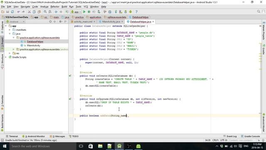Toggle the Favorites side panel tab
This screenshot has height=150, width=266.
point(2,102)
